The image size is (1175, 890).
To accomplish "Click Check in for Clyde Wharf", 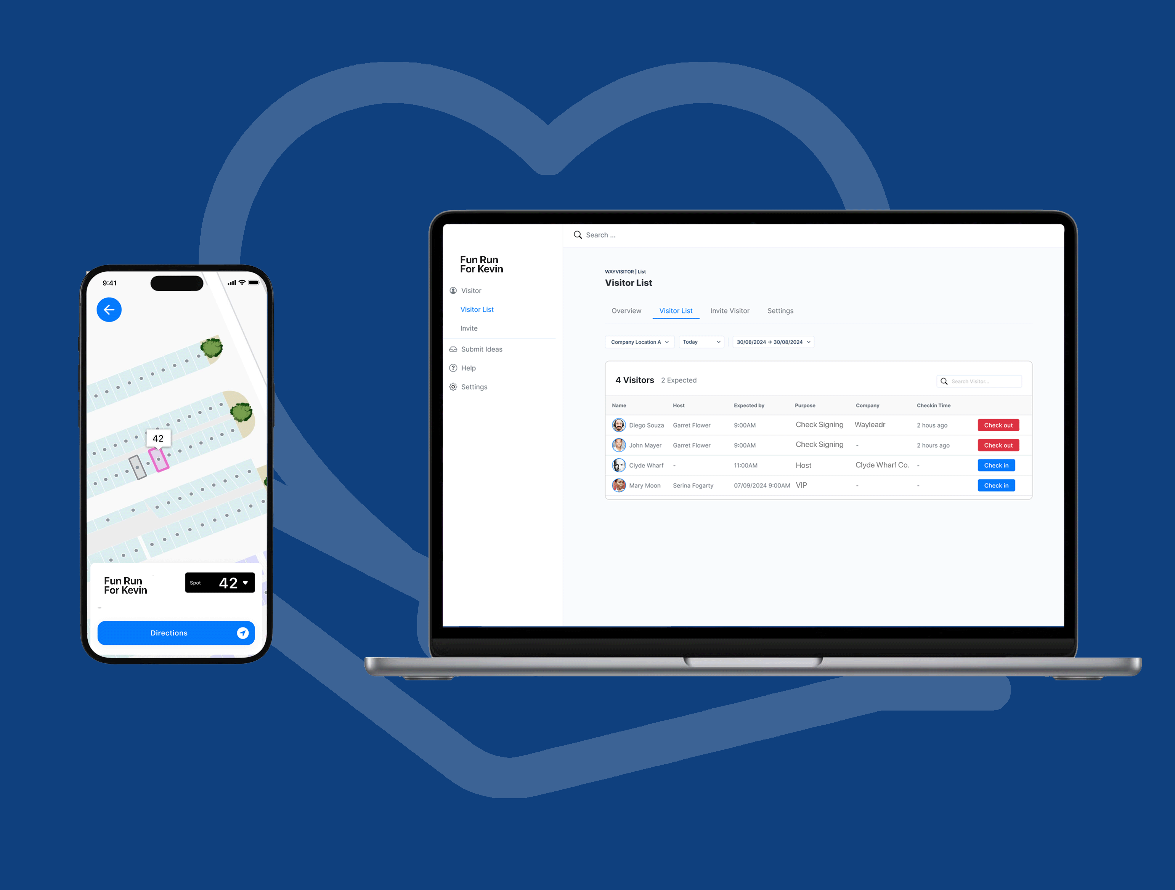I will pos(995,466).
